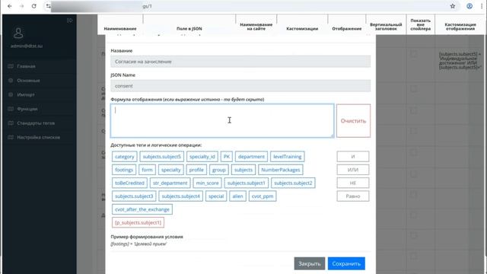
Task: Click the user avatar icon in sidebar
Action: coord(18,33)
